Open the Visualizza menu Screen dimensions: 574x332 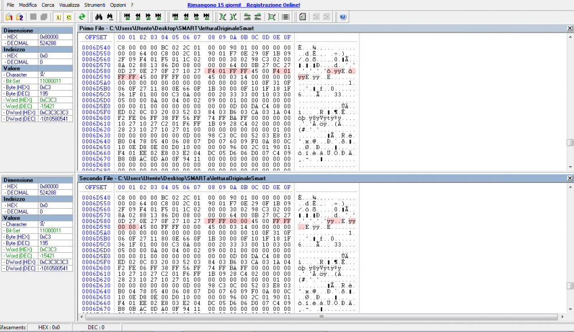[69, 5]
